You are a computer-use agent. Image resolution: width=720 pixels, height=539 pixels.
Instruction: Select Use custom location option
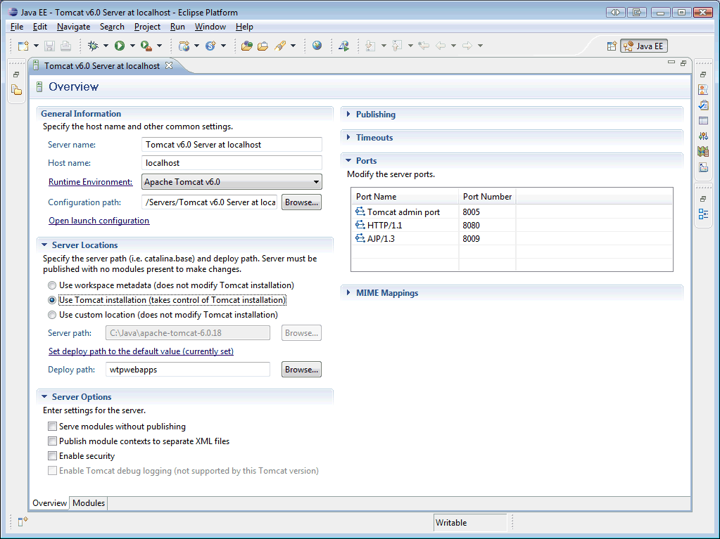pyautogui.click(x=52, y=315)
